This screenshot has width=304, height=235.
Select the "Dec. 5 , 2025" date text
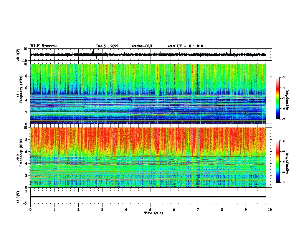[x=107, y=46]
